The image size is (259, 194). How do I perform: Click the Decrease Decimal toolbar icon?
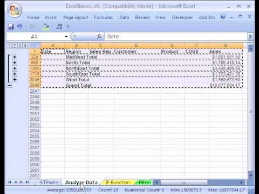(x=59, y=26)
